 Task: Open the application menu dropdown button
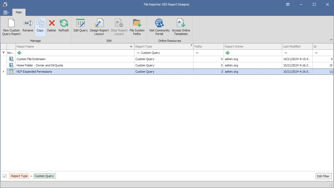pos(6,13)
